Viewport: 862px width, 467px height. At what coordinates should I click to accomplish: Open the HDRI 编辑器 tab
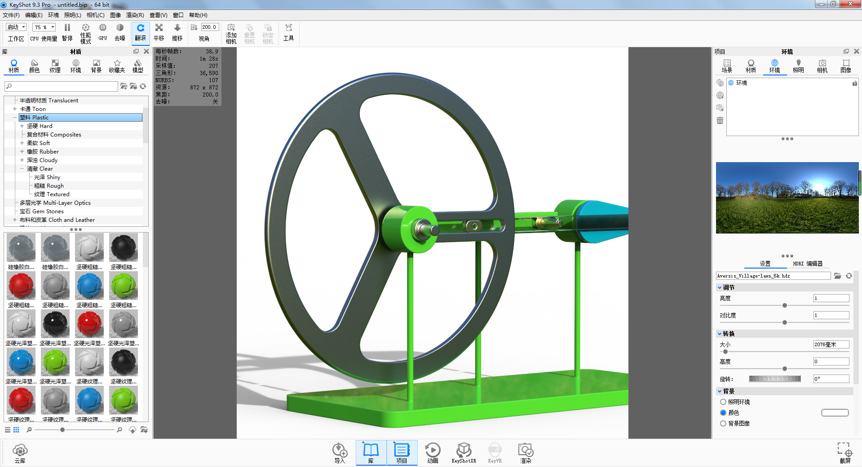click(x=808, y=264)
